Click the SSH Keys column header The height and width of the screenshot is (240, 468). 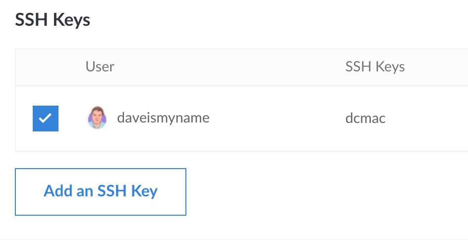click(x=375, y=66)
